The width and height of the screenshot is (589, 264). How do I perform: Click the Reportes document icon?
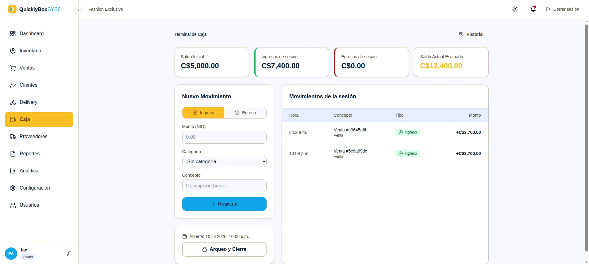pyautogui.click(x=13, y=154)
